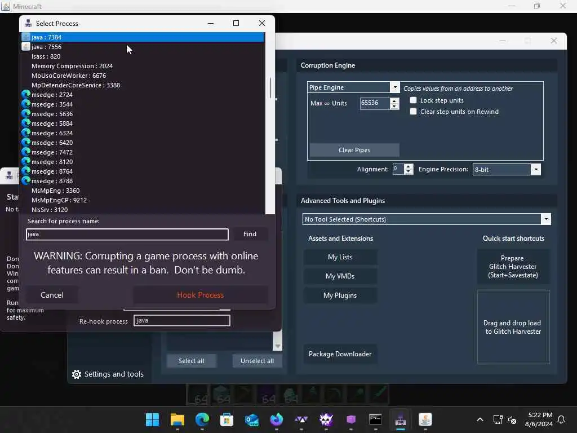Click Edge icon beside msedge : 5636
The height and width of the screenshot is (433, 577).
coord(26,114)
